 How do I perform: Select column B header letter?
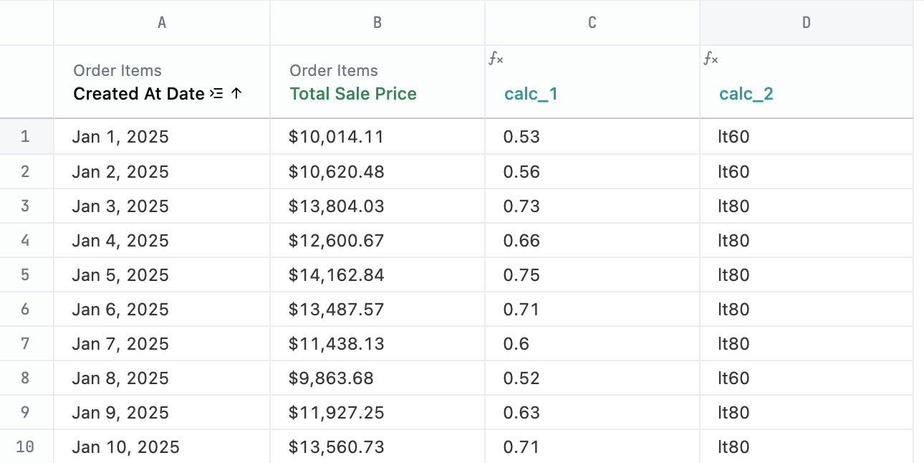(377, 23)
